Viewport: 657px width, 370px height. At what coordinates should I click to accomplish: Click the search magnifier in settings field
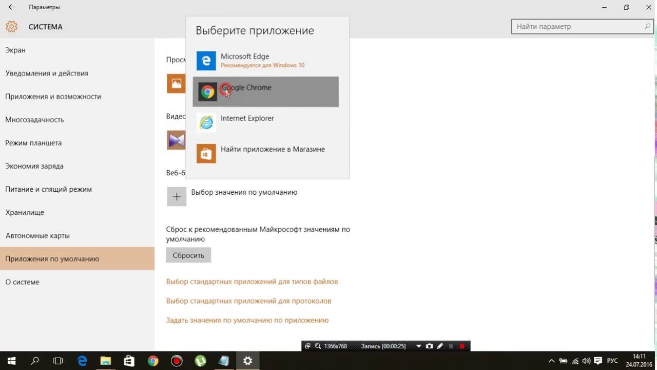pyautogui.click(x=648, y=26)
